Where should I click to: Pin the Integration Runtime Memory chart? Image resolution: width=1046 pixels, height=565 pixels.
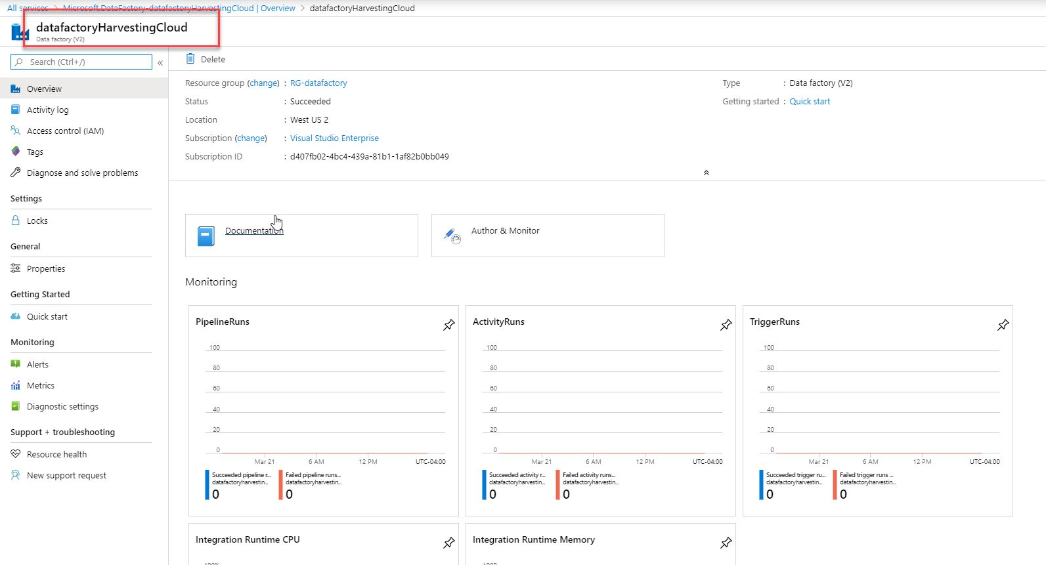click(726, 543)
